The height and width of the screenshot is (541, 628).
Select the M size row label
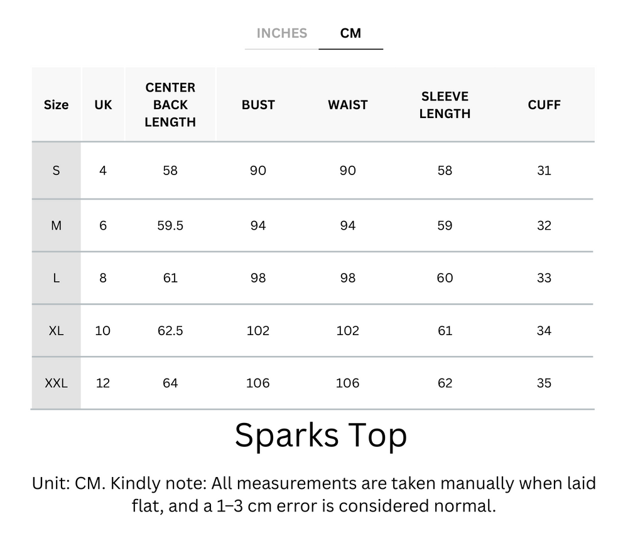[x=56, y=225]
